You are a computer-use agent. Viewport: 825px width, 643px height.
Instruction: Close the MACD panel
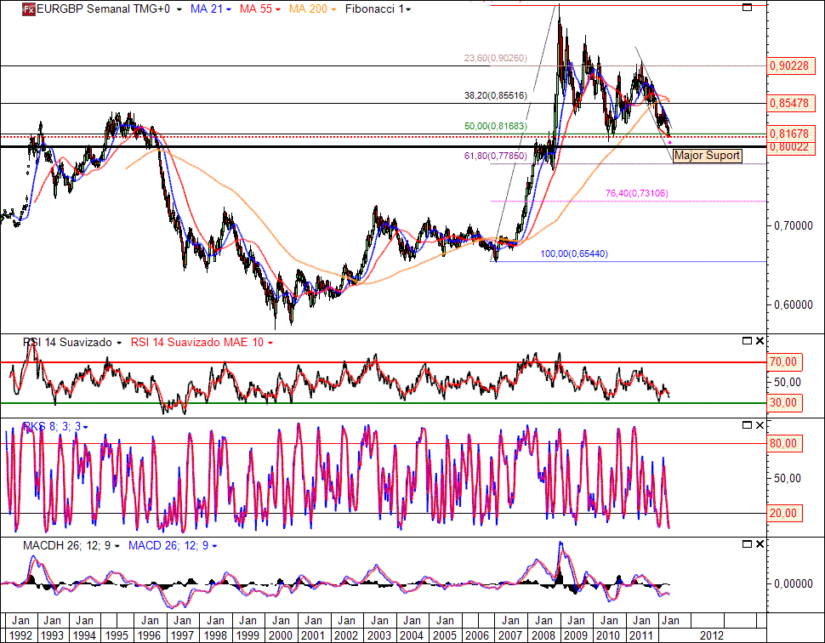pos(760,544)
